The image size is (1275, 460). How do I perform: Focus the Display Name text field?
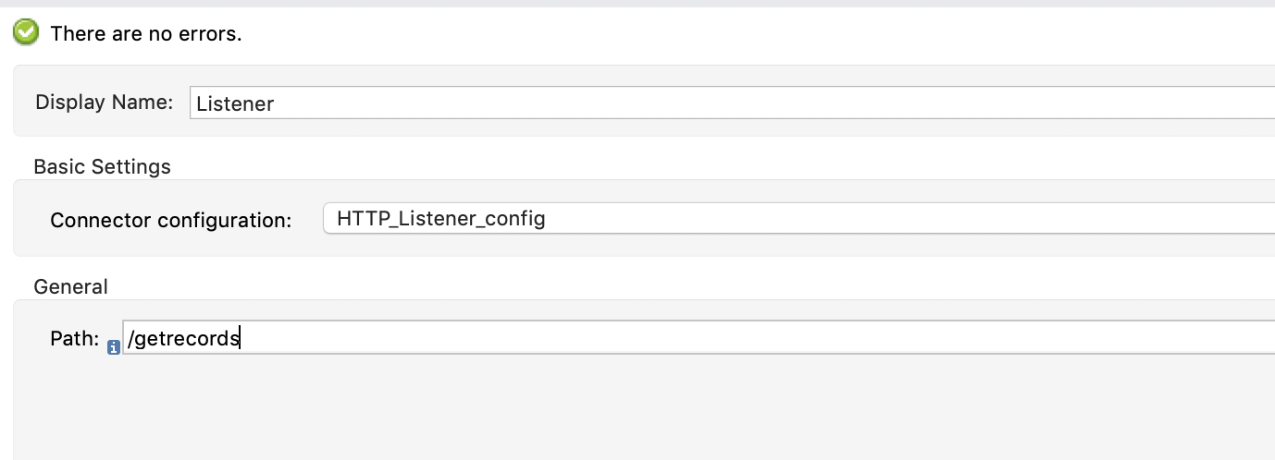click(x=731, y=103)
